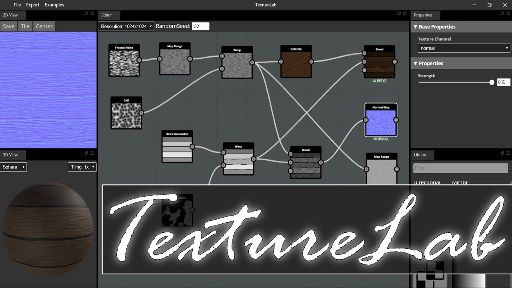Pop out the 3D View panel

pyautogui.click(x=86, y=153)
